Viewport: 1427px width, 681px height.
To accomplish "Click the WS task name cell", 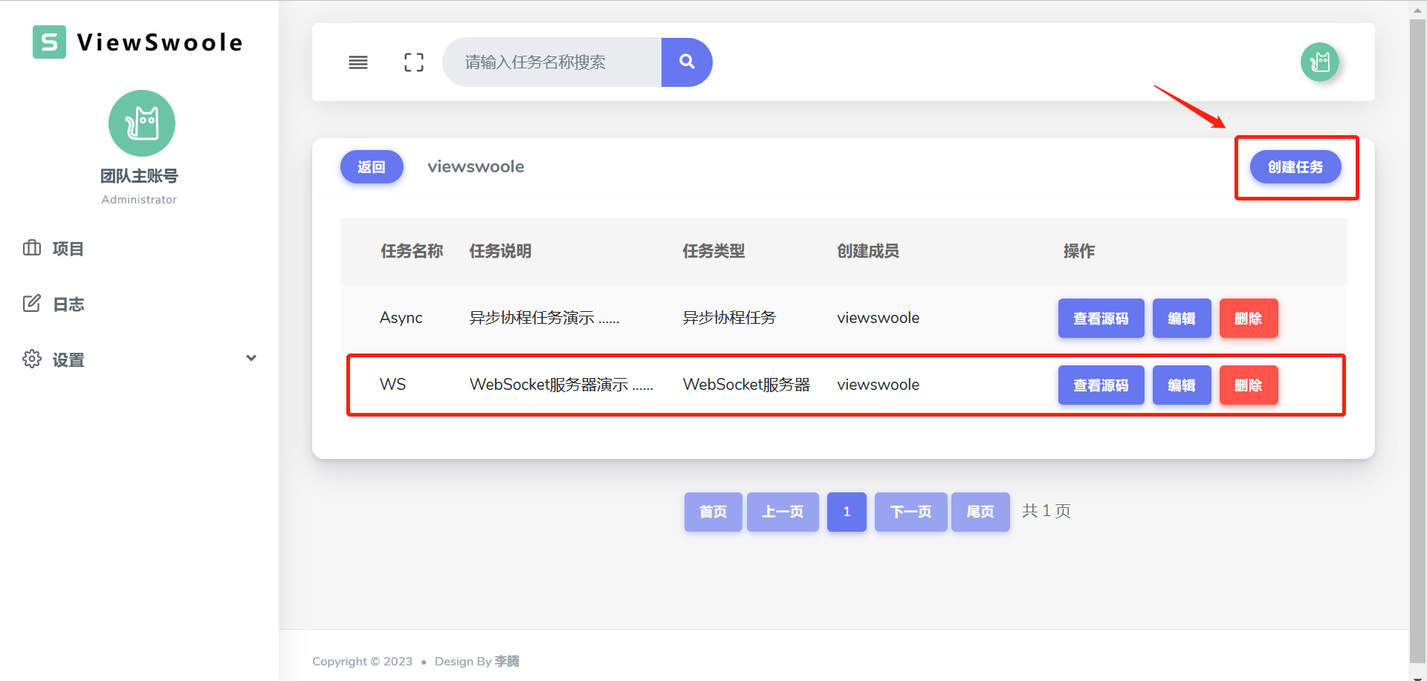I will pos(392,385).
